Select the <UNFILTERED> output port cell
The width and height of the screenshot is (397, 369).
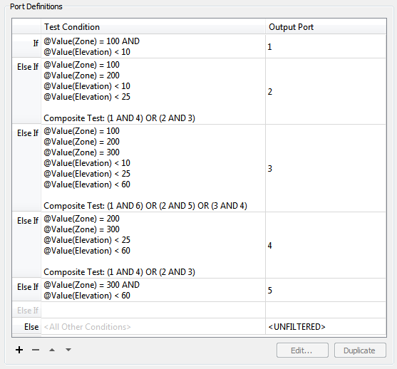[326, 327]
